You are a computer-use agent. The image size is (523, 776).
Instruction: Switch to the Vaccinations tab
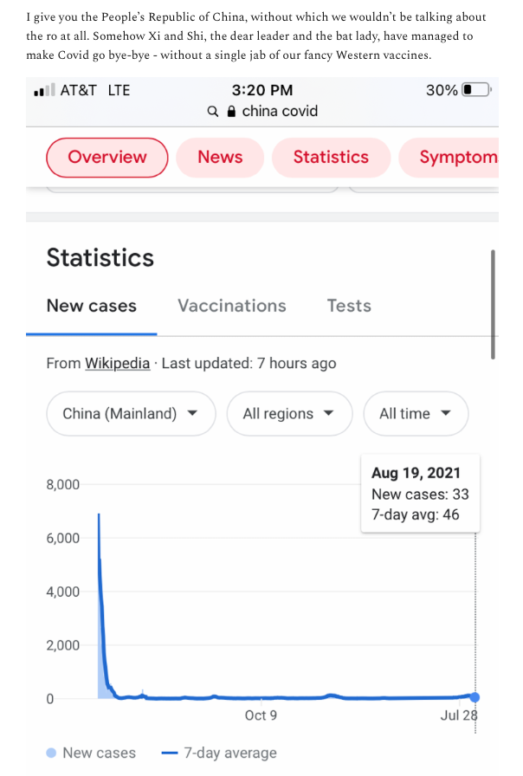pos(232,306)
